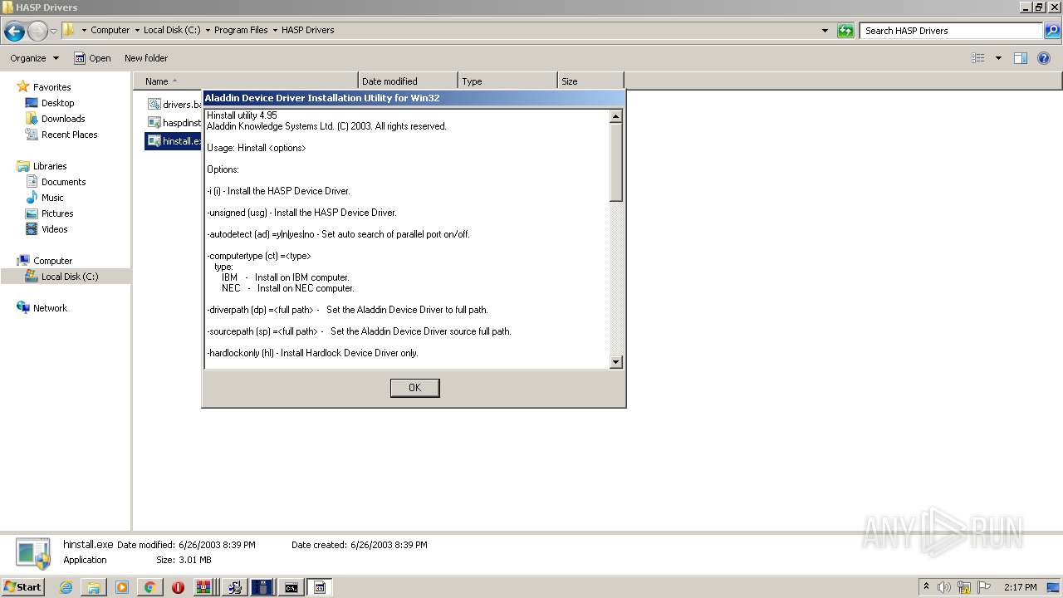The image size is (1063, 598).
Task: Expand the dropdown arrow after Program Files breadcrumb
Action: 275,30
